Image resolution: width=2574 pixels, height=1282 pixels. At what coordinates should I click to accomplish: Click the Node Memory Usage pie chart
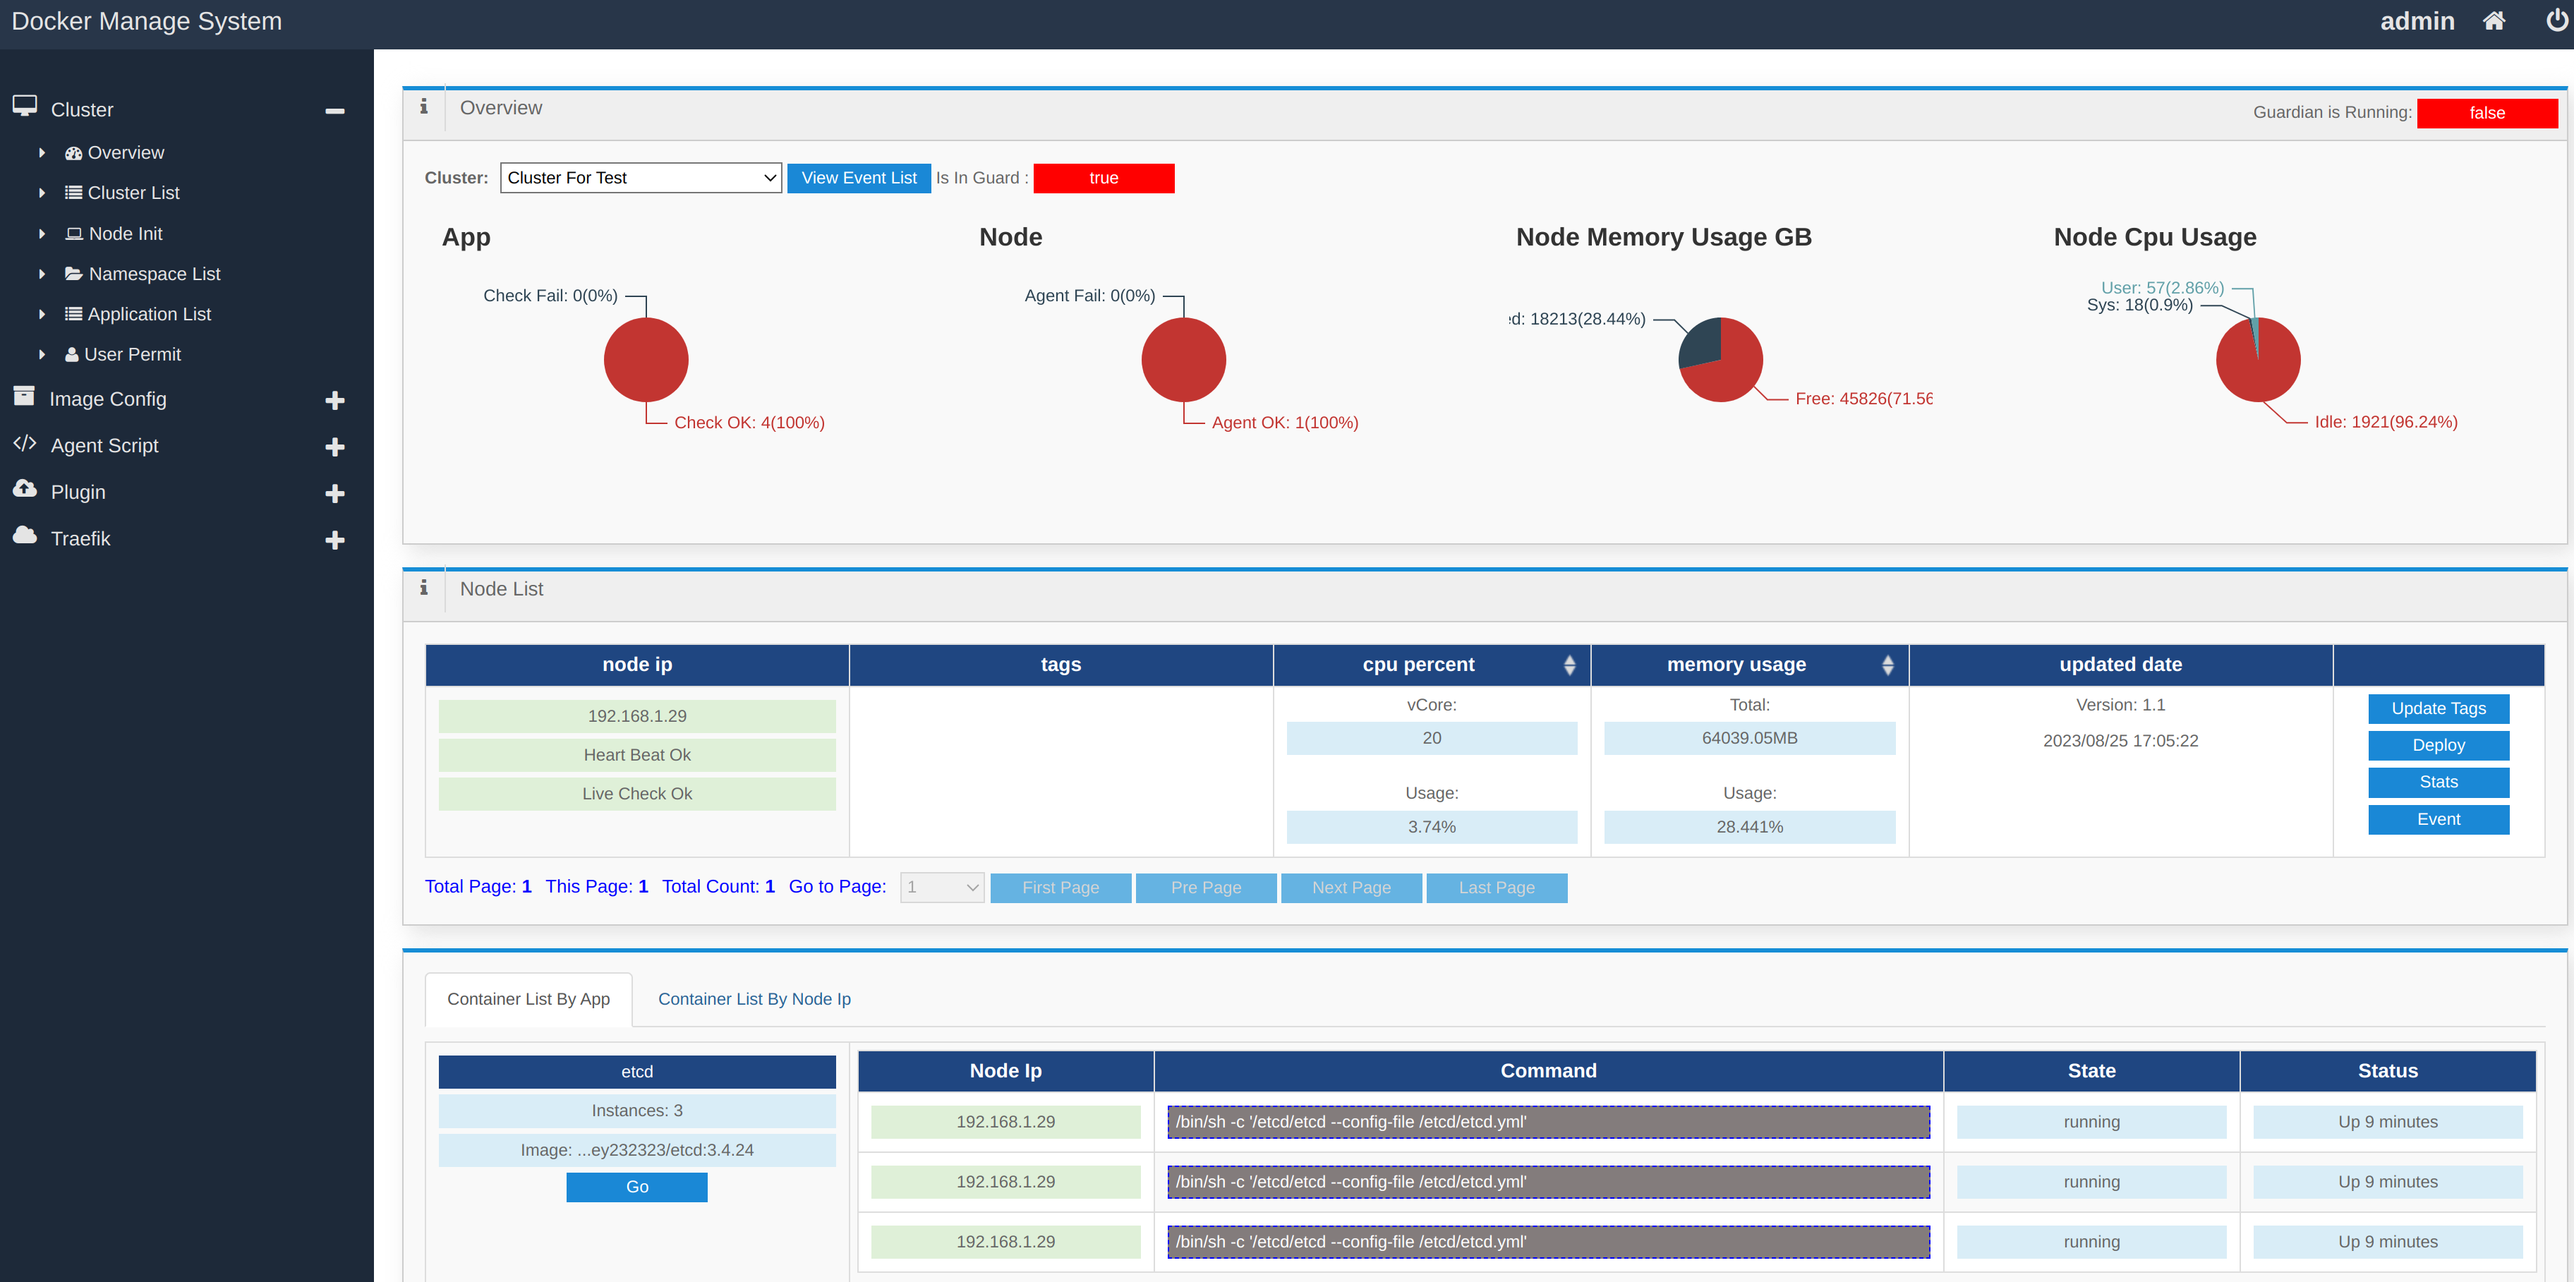[x=1721, y=360]
